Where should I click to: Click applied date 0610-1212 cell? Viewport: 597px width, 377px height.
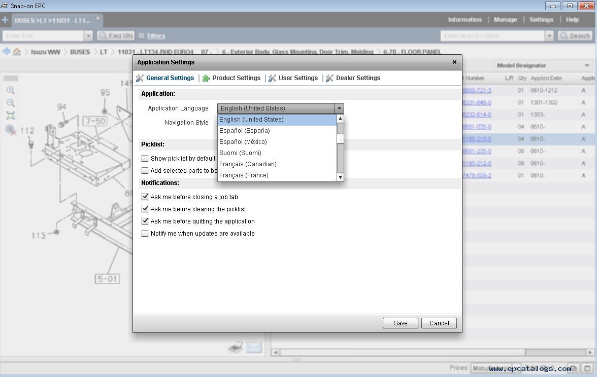[x=544, y=90]
